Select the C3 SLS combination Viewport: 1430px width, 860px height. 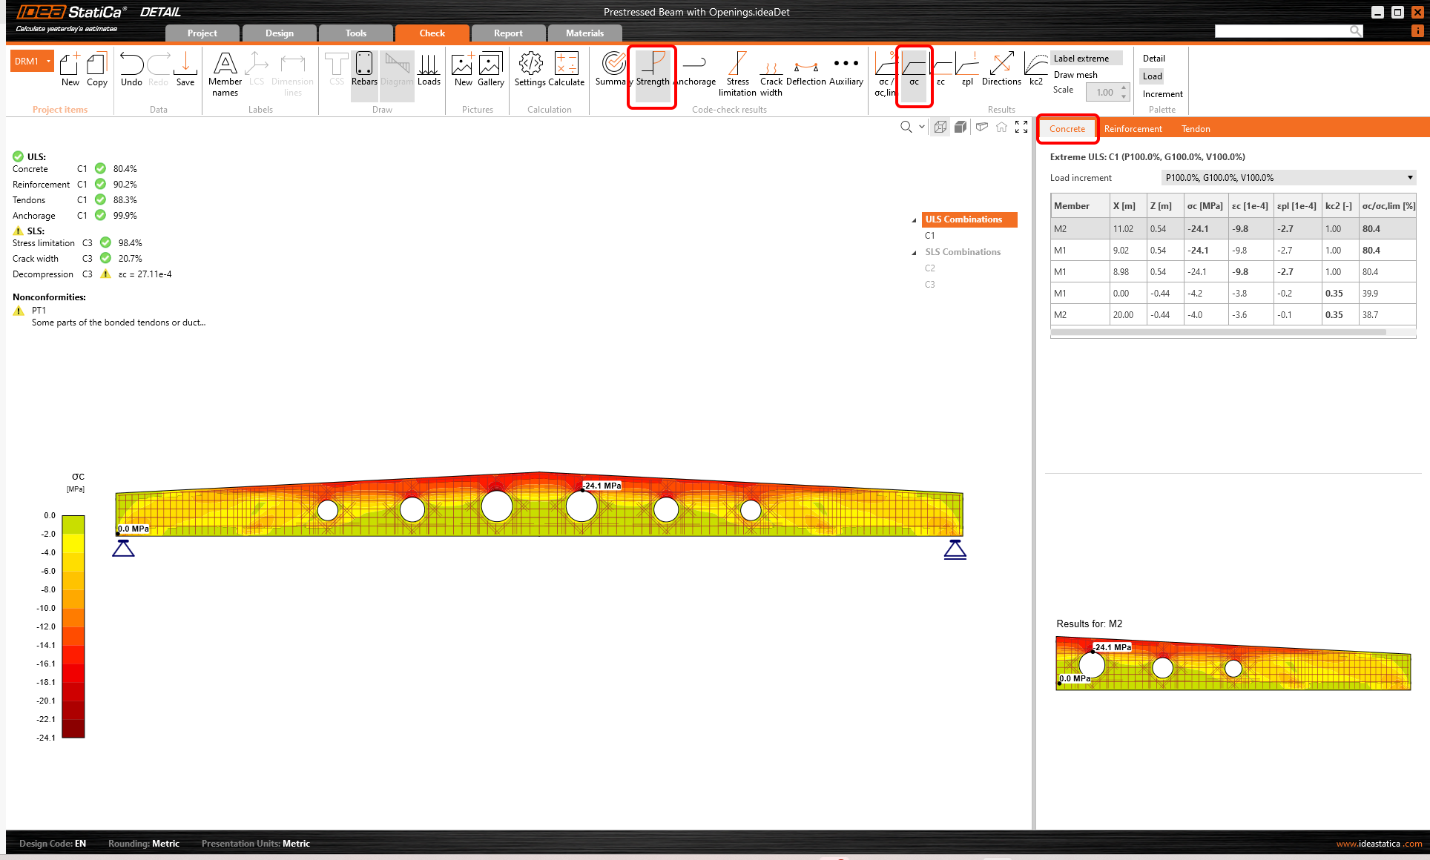pos(930,285)
